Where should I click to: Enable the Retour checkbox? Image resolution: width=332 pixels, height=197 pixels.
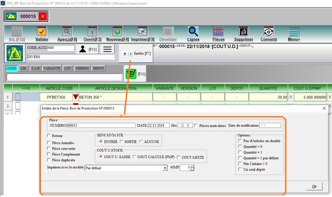[49, 136]
